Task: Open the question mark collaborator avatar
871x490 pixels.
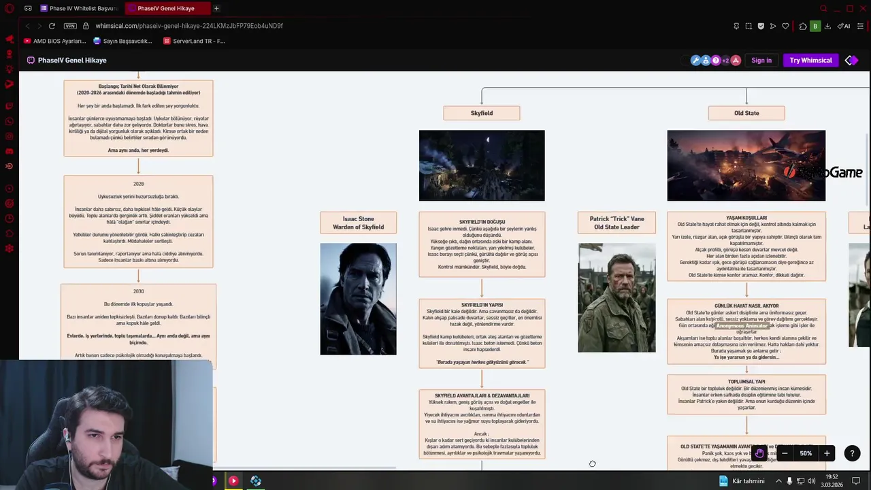Action: pos(716,60)
